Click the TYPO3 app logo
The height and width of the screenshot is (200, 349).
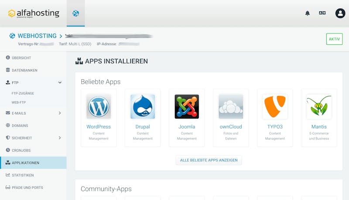(x=275, y=107)
